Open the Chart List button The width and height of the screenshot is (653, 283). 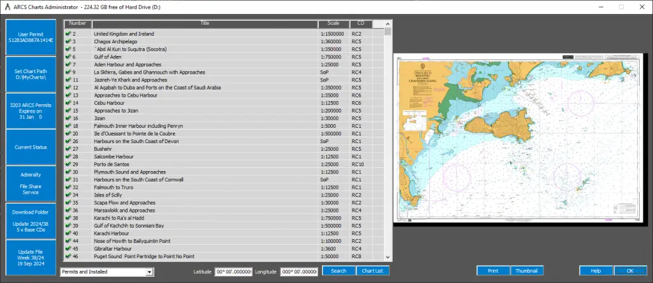click(372, 271)
